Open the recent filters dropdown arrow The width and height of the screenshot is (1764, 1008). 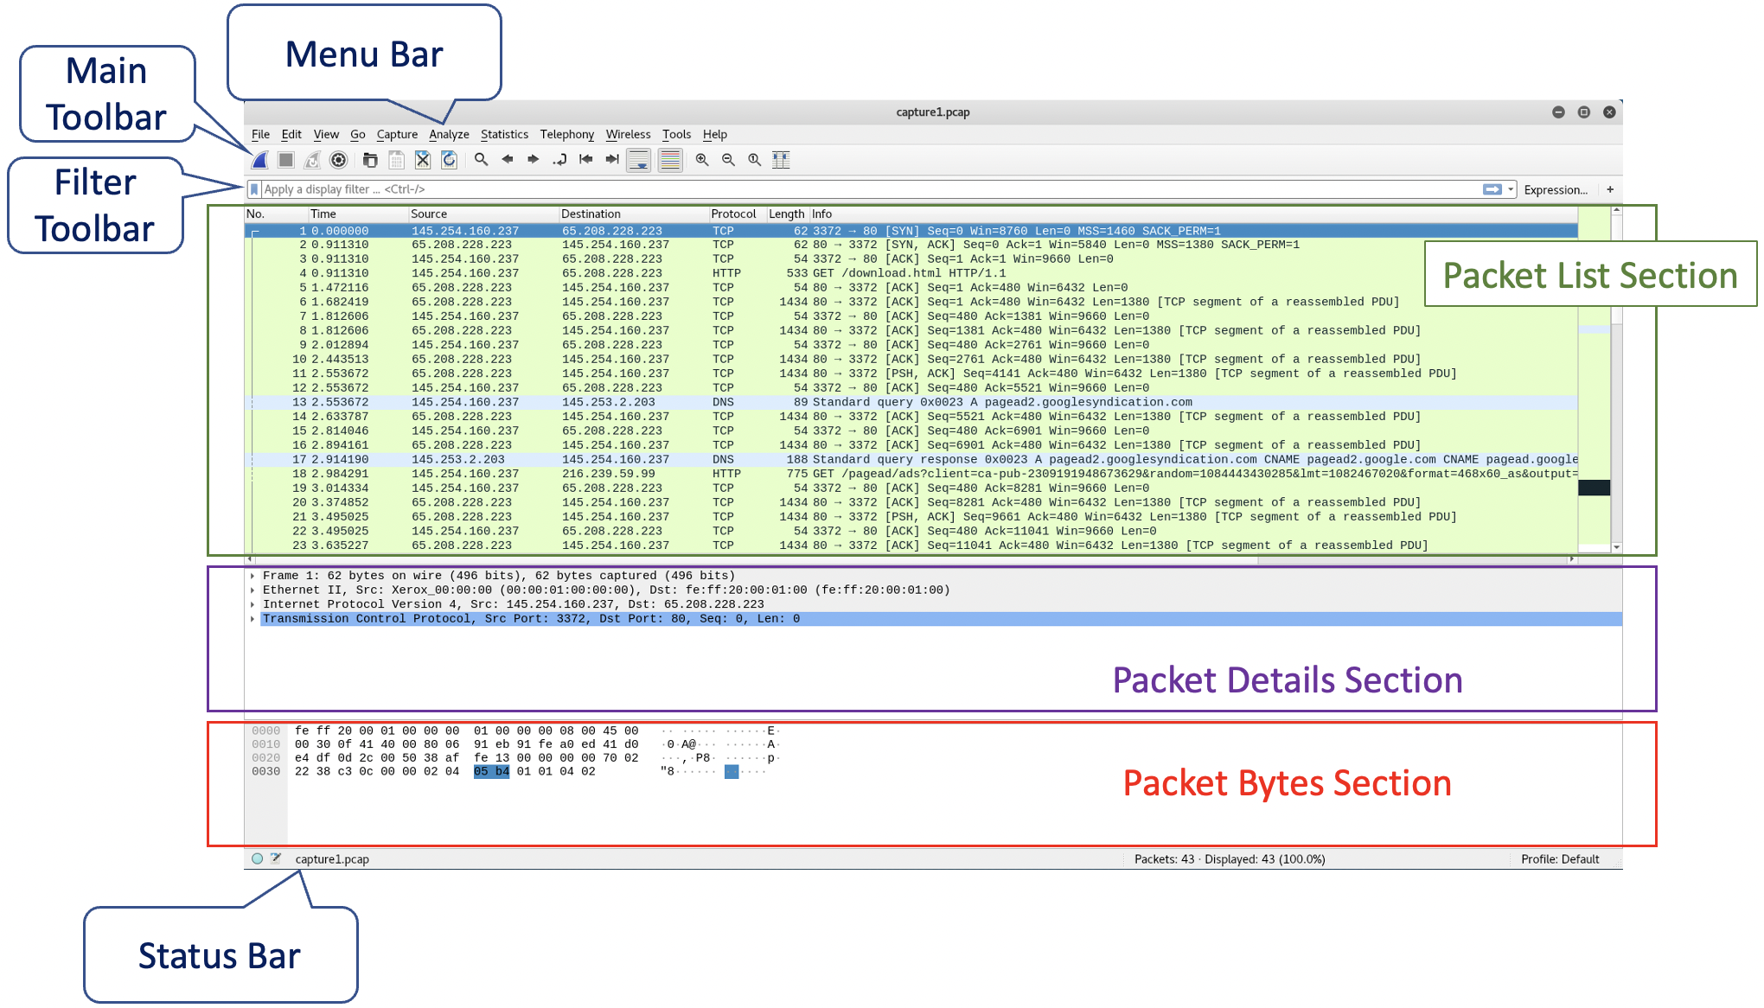coord(1511,189)
